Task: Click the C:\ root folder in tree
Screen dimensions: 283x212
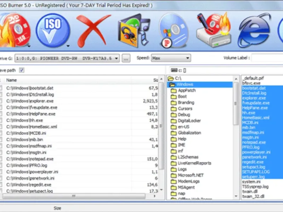Action: tap(174, 78)
